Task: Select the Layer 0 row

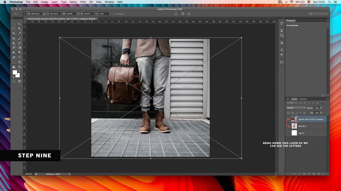Action: (x=306, y=133)
